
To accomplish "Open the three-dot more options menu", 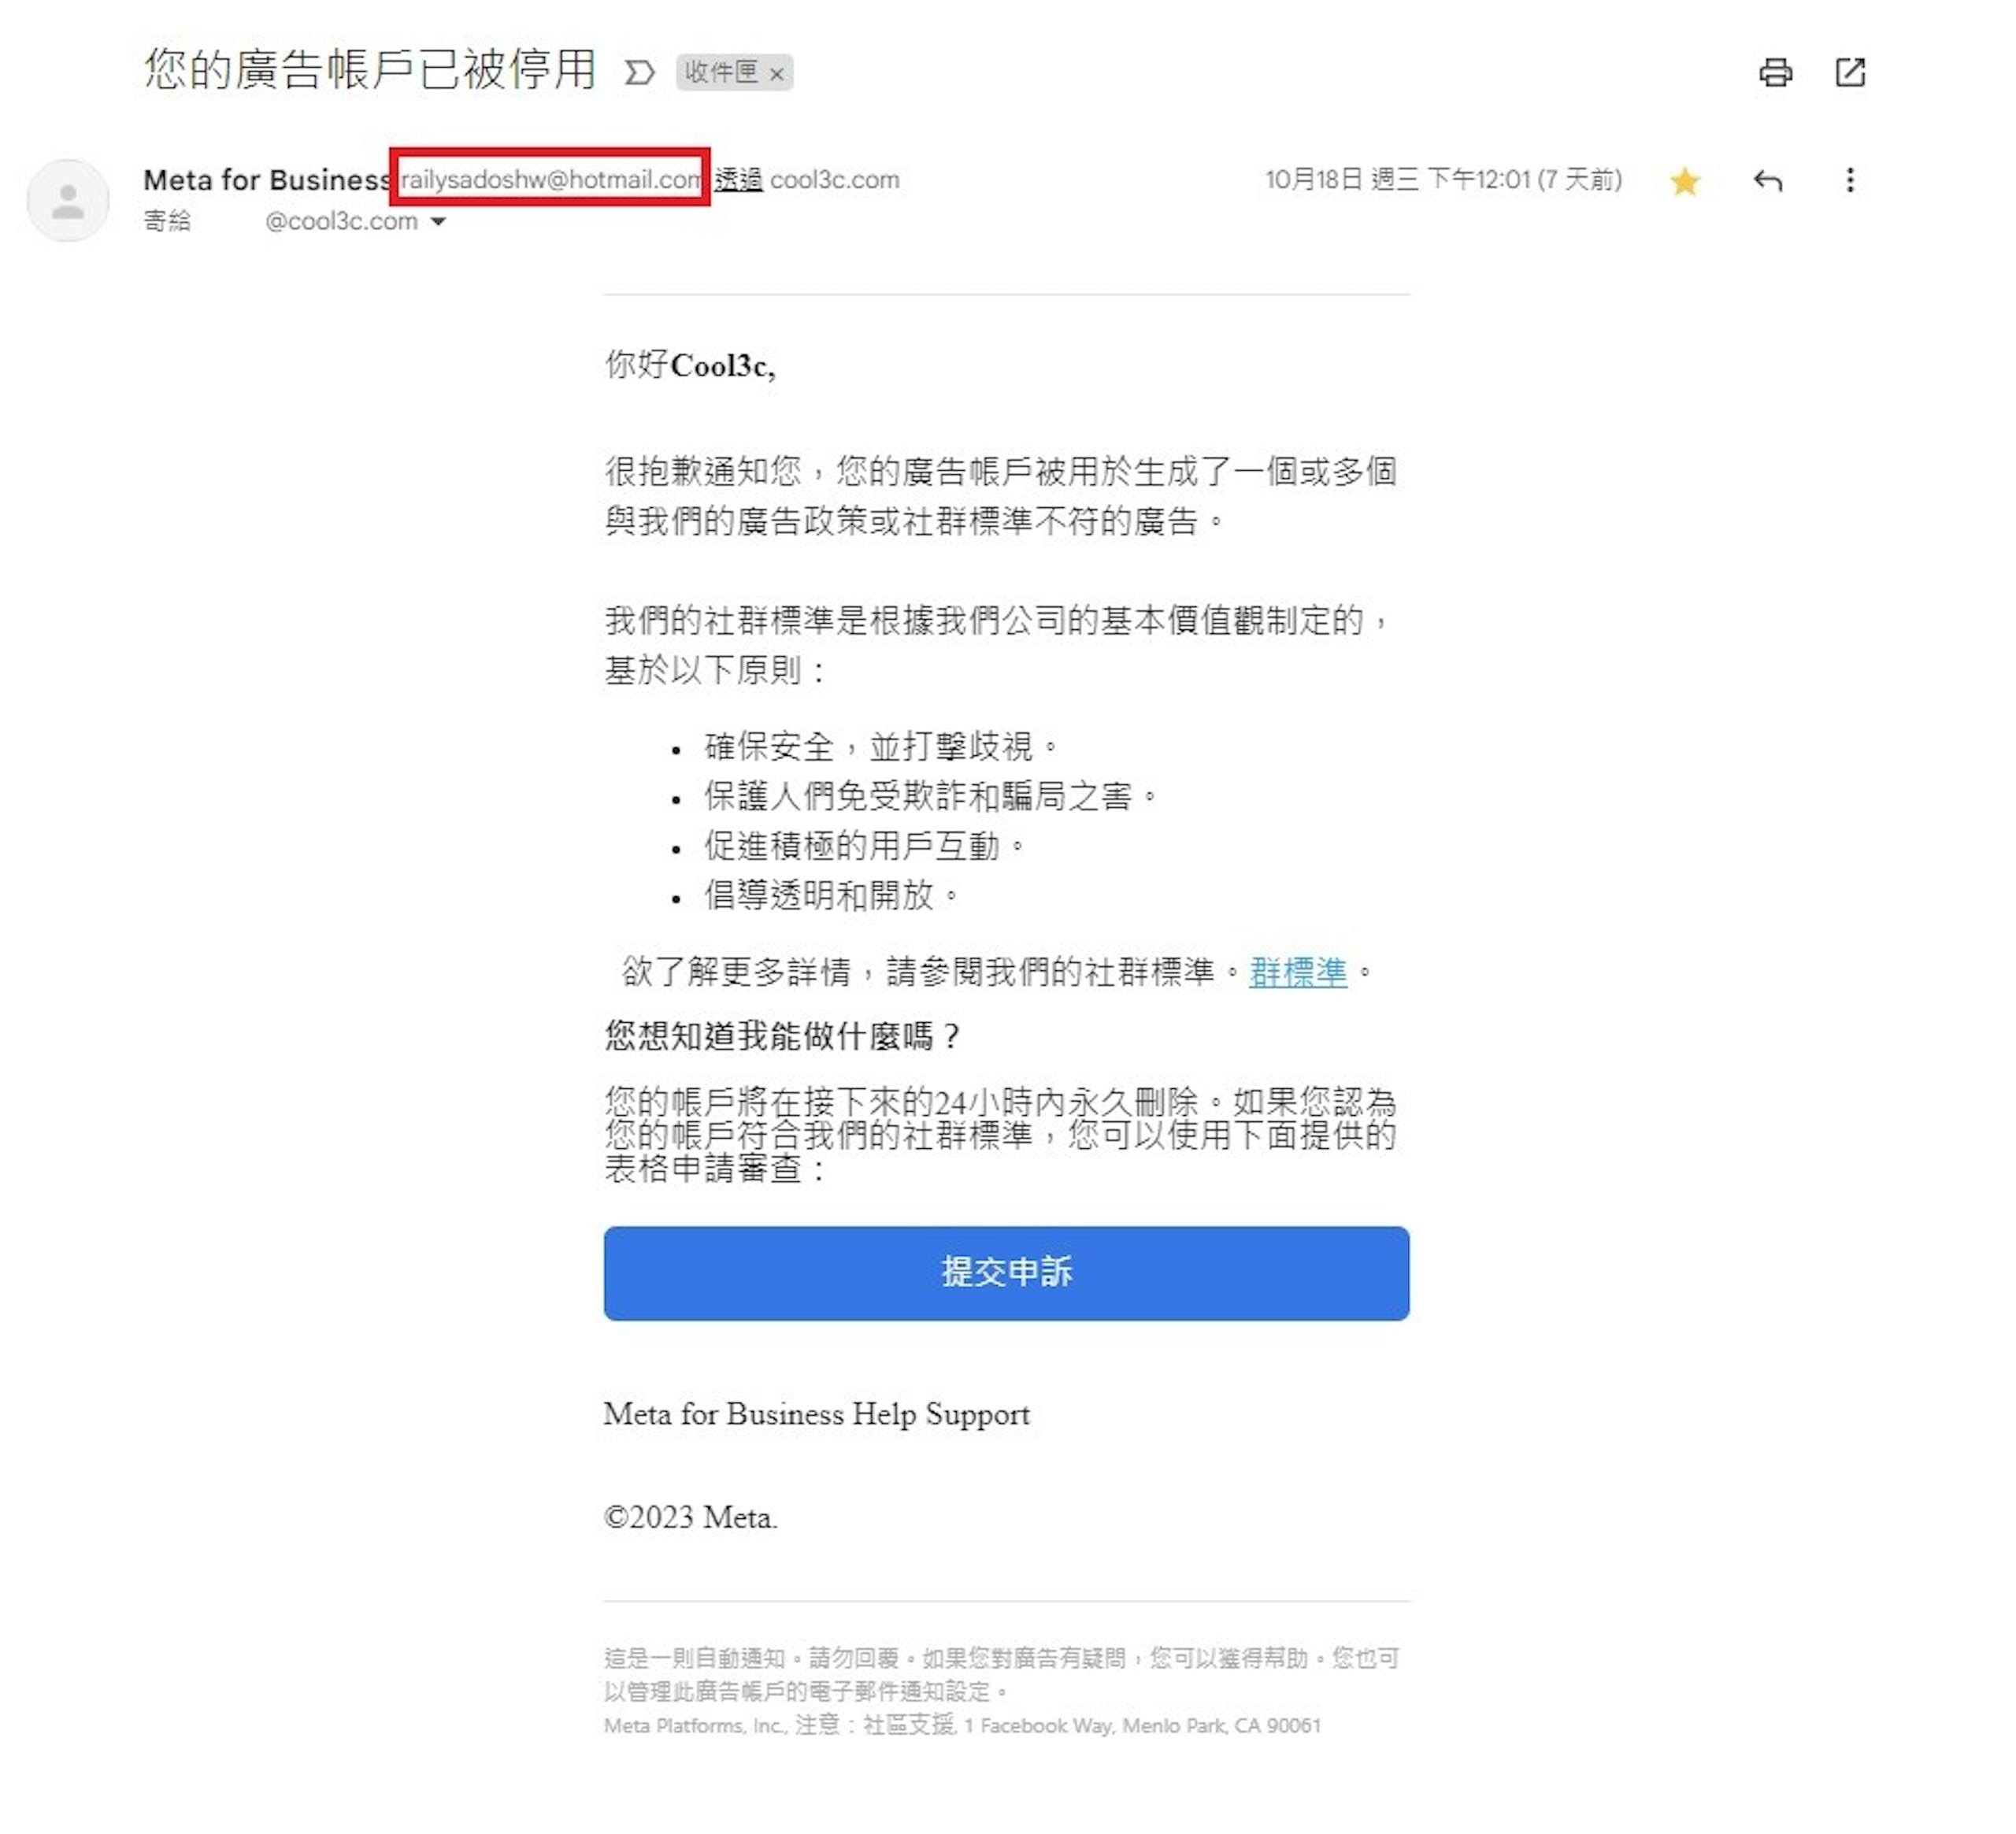I will tap(1850, 180).
